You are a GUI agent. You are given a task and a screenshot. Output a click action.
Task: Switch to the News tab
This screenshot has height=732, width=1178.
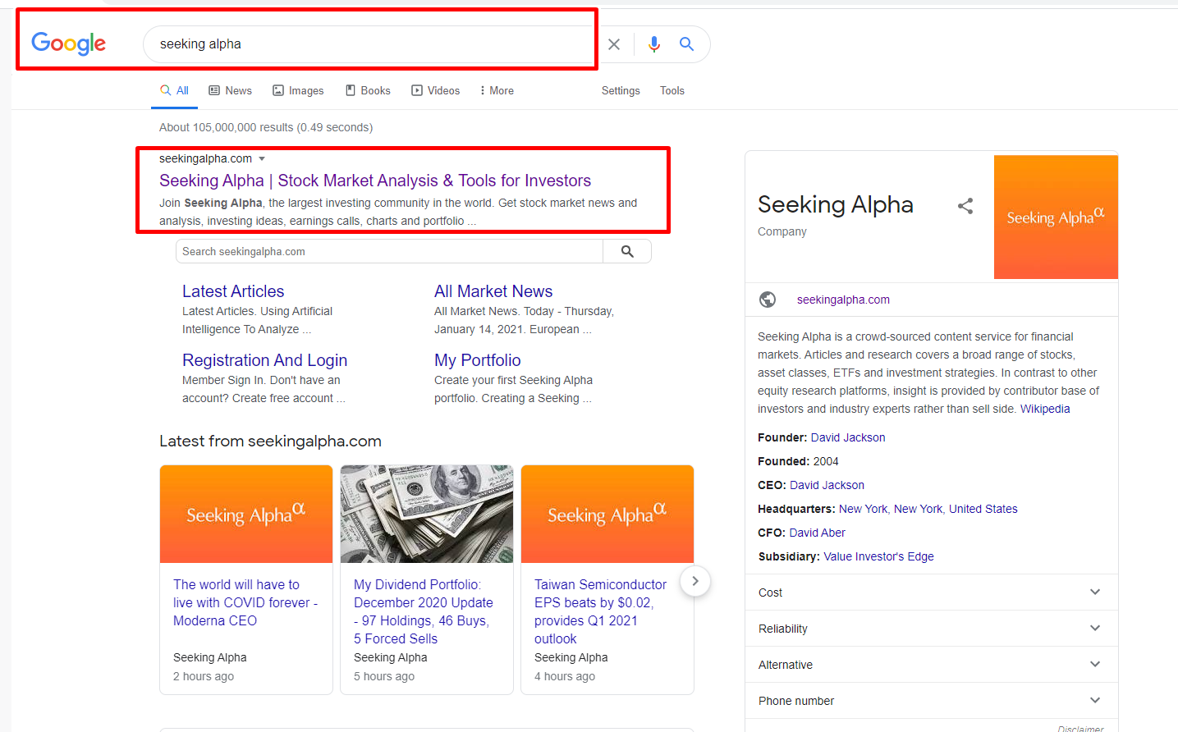230,90
